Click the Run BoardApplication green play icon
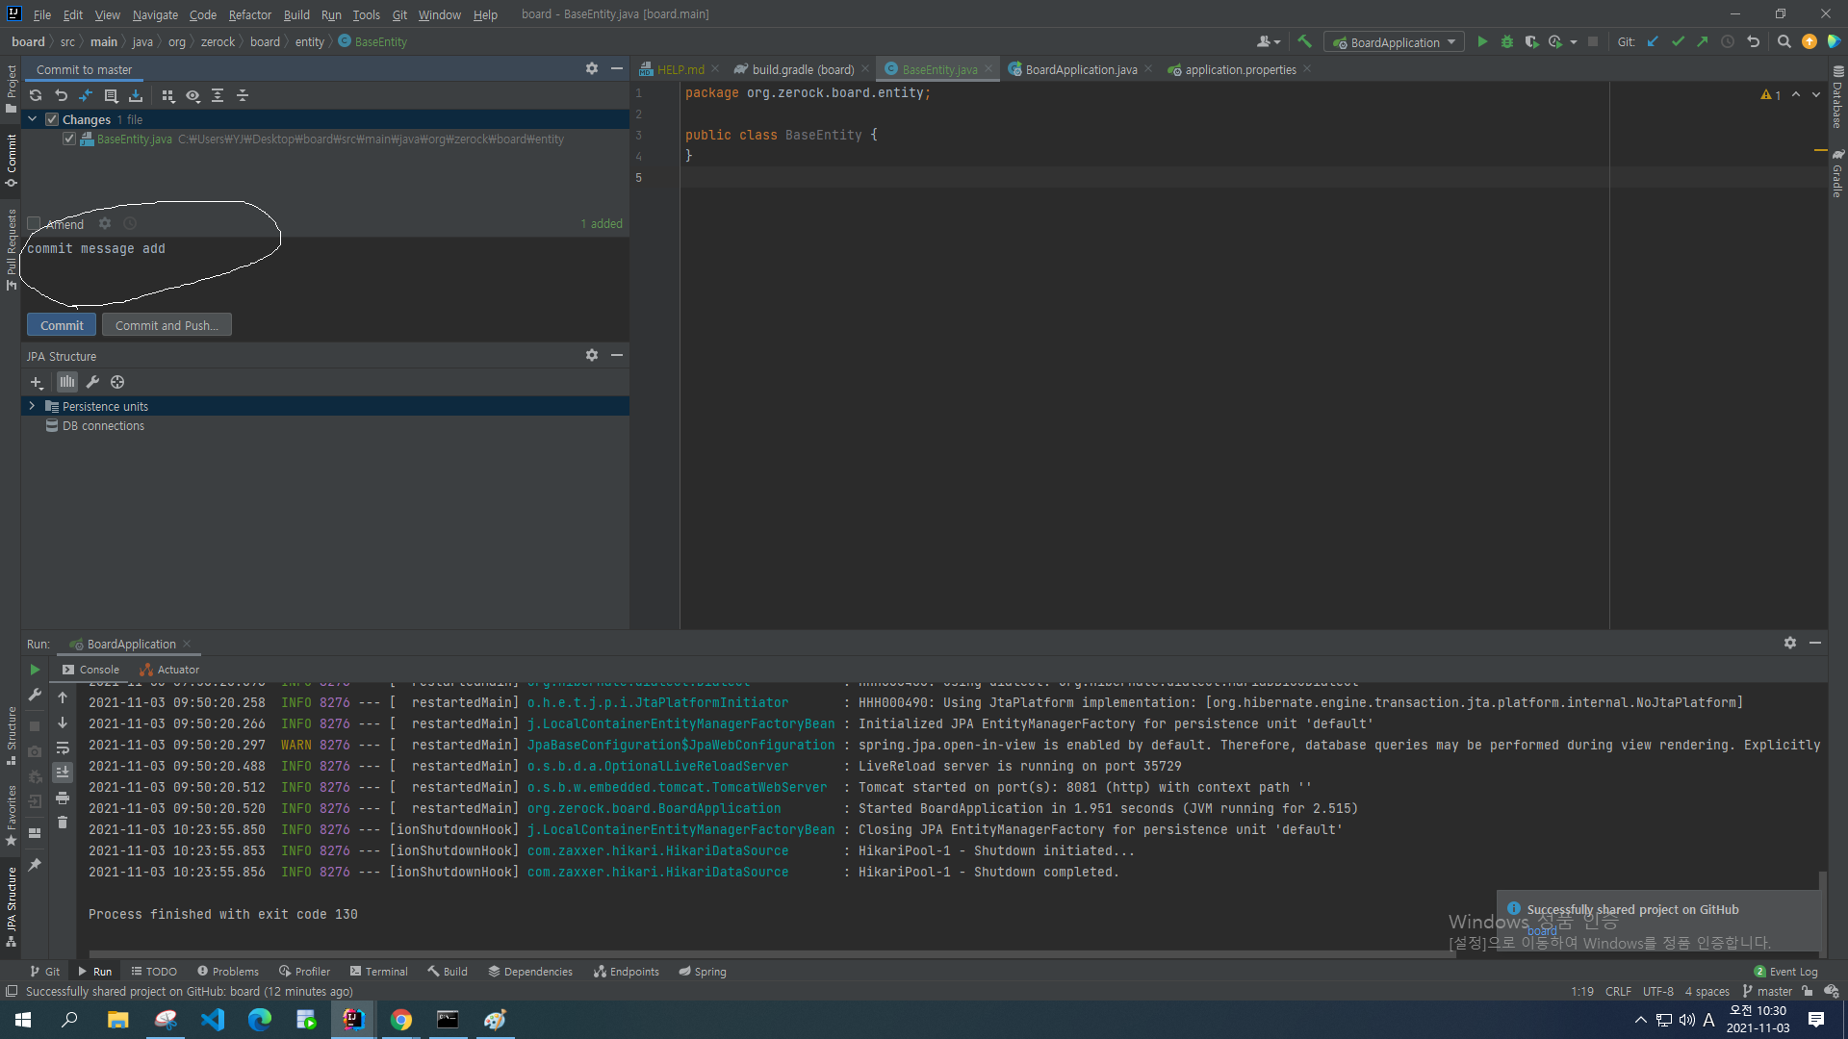Screen dimensions: 1848x1039 click(x=1482, y=42)
